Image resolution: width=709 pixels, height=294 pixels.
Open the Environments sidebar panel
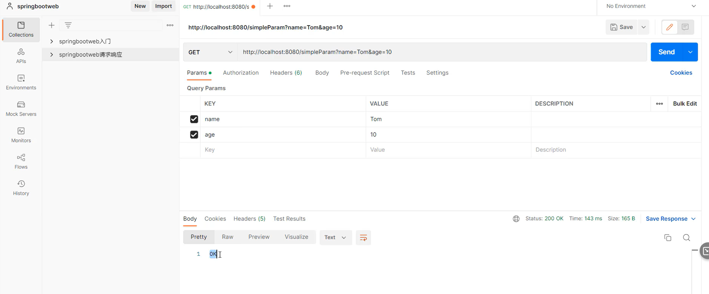[x=21, y=82]
